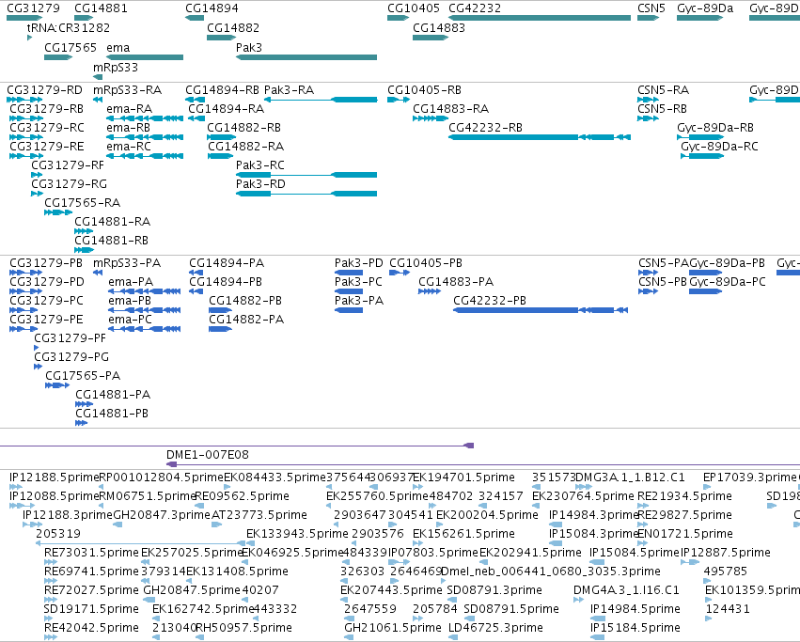Open transcript CG31279-RF
The width and height of the screenshot is (800, 642).
(68, 164)
